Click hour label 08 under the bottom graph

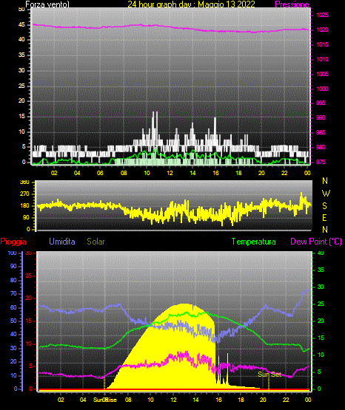coord(128,400)
